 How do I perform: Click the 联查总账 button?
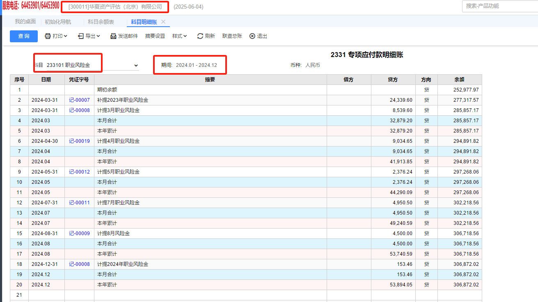pos(232,36)
